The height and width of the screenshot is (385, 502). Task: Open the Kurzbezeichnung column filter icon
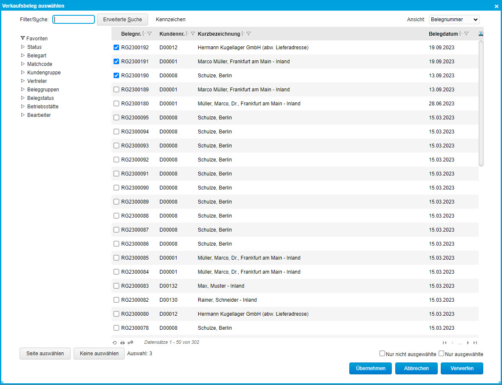click(x=249, y=34)
